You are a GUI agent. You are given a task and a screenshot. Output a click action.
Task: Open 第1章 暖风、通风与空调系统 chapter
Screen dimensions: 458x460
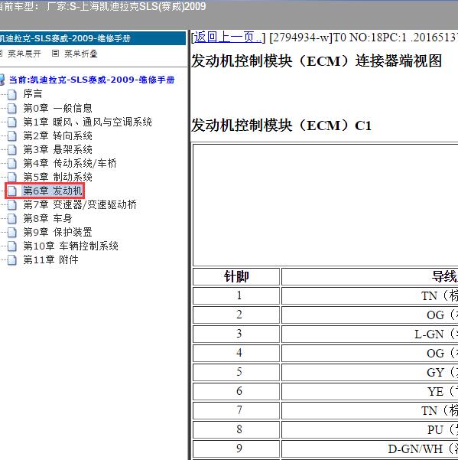(88, 122)
